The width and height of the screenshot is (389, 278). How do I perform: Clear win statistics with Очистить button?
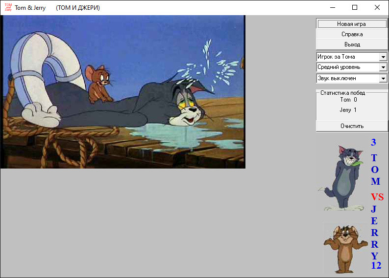point(352,126)
